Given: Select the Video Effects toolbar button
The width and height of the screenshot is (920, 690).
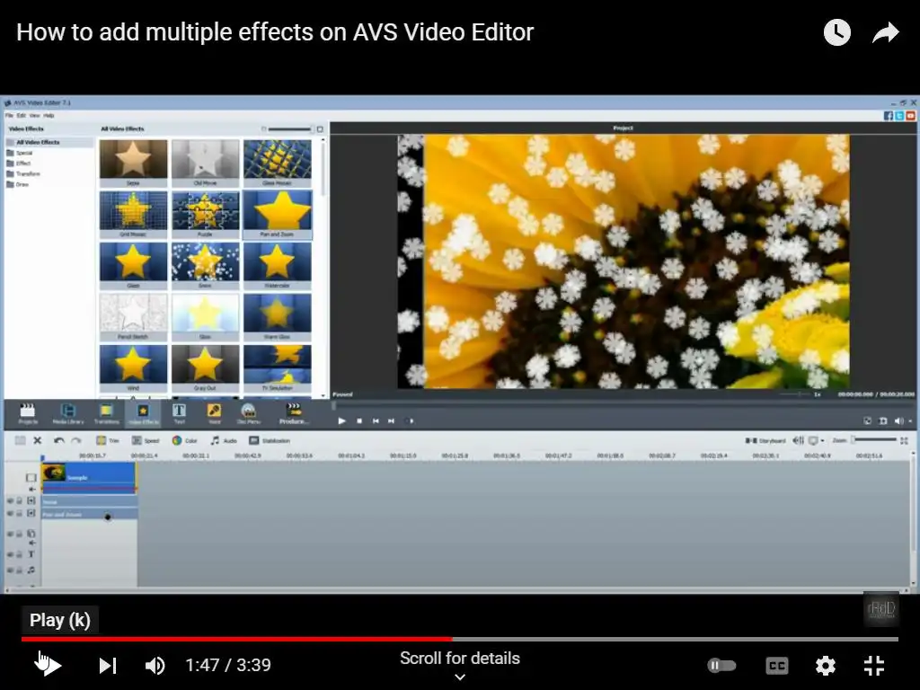Looking at the screenshot, I should click(143, 413).
